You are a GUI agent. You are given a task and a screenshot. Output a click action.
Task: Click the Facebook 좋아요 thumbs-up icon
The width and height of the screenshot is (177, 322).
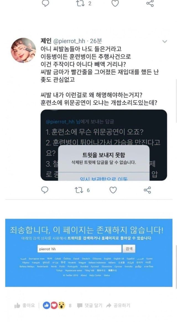tap(17, 306)
